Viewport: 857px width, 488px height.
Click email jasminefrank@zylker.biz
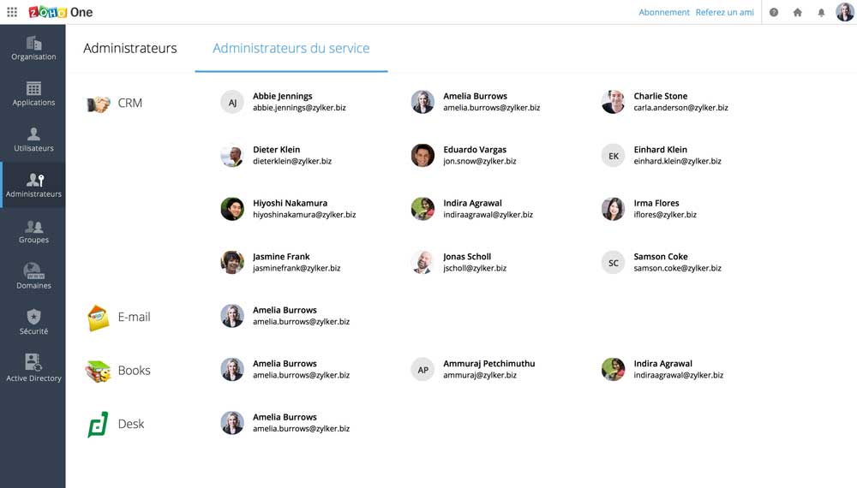pos(297,268)
